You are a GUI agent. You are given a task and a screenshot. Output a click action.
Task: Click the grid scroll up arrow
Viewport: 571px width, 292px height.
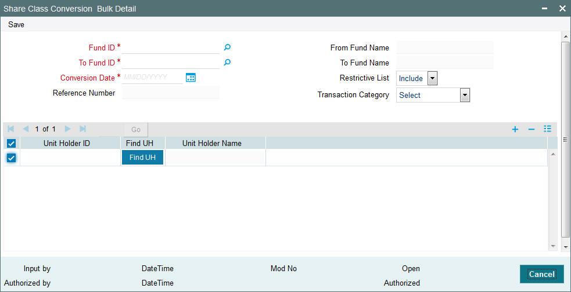[553, 155]
